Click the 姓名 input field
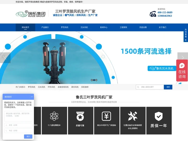 (18, 125)
